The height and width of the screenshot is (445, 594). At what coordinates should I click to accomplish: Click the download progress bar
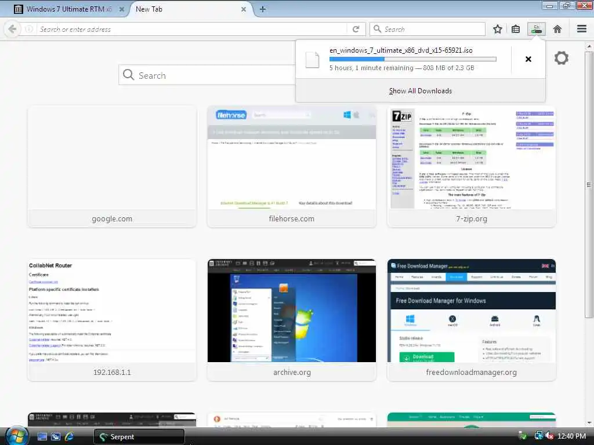click(x=413, y=59)
